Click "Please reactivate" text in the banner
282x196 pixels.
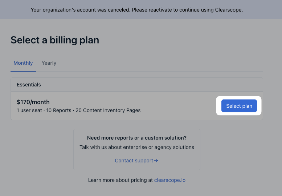click(x=150, y=10)
